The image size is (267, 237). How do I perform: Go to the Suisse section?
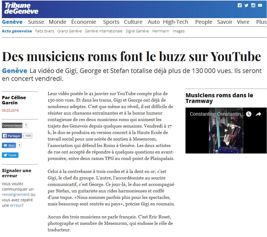coord(36,22)
